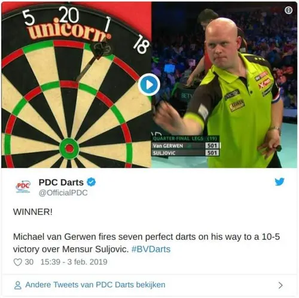Open the 15:39 - 3 feb. 2019 timestamp
This screenshot has height=298, width=299.
tap(74, 262)
